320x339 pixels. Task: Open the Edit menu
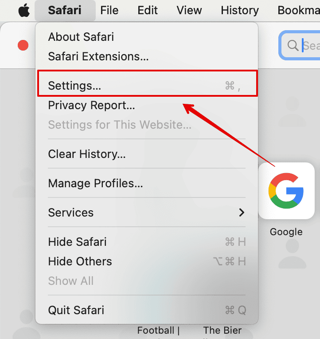click(x=148, y=10)
